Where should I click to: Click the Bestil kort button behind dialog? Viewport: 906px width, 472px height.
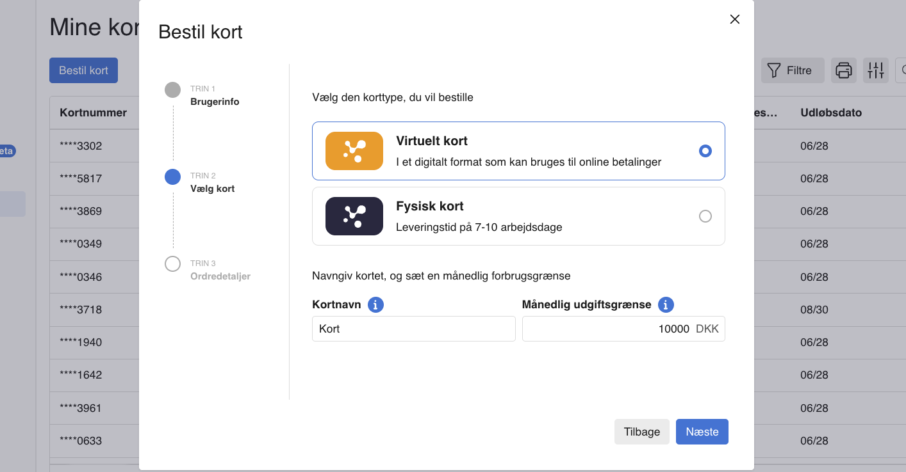point(83,70)
